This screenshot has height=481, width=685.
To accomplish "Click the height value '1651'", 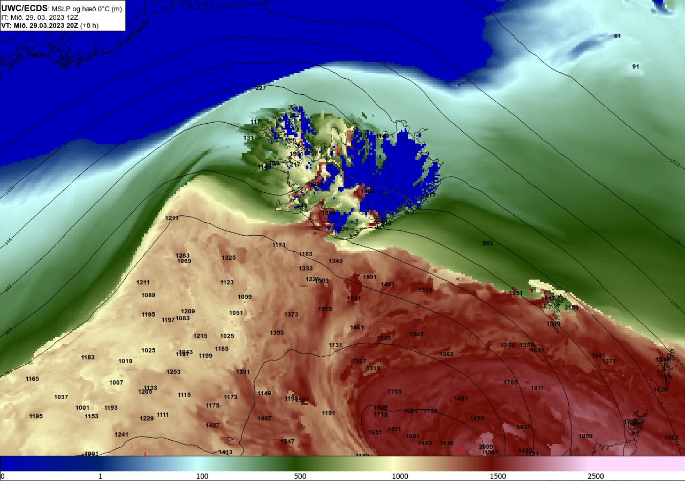I will [x=375, y=432].
